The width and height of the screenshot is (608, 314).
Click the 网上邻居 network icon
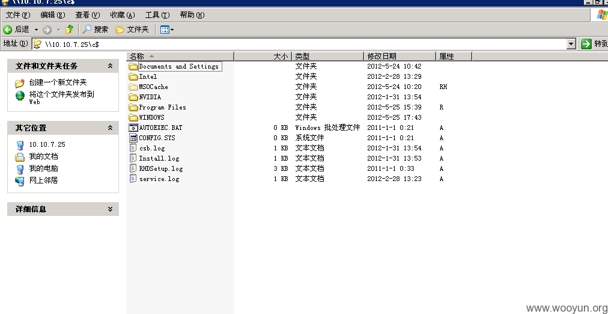point(20,181)
